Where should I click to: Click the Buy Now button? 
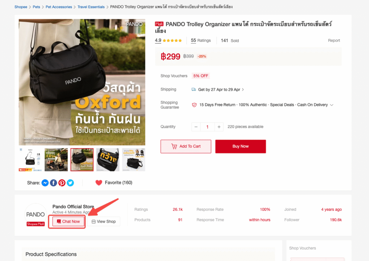(240, 146)
